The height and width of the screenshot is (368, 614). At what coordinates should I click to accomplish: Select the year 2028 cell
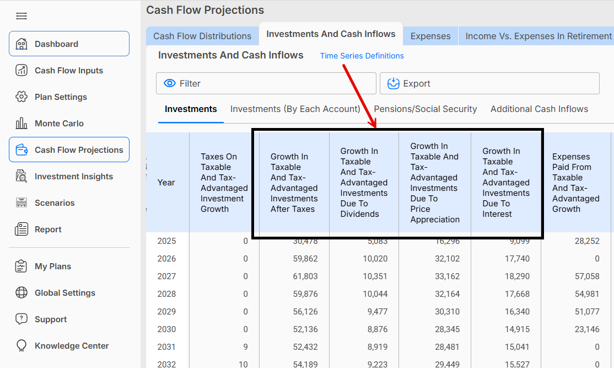click(167, 294)
